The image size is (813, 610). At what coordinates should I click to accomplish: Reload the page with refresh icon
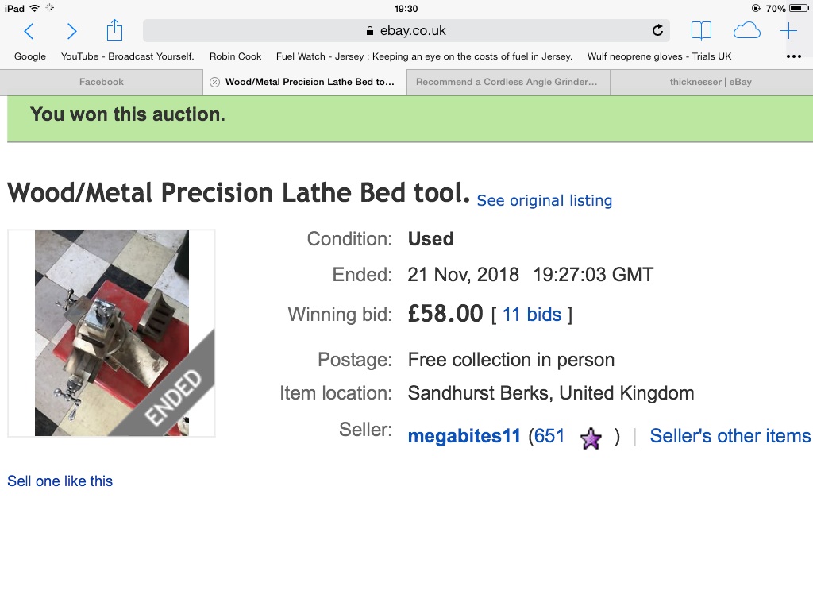click(657, 31)
